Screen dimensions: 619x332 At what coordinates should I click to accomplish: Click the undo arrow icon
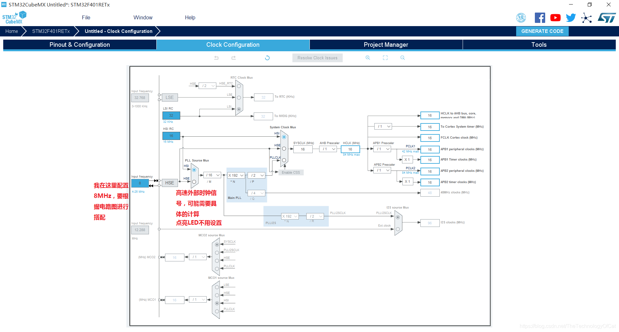[216, 58]
